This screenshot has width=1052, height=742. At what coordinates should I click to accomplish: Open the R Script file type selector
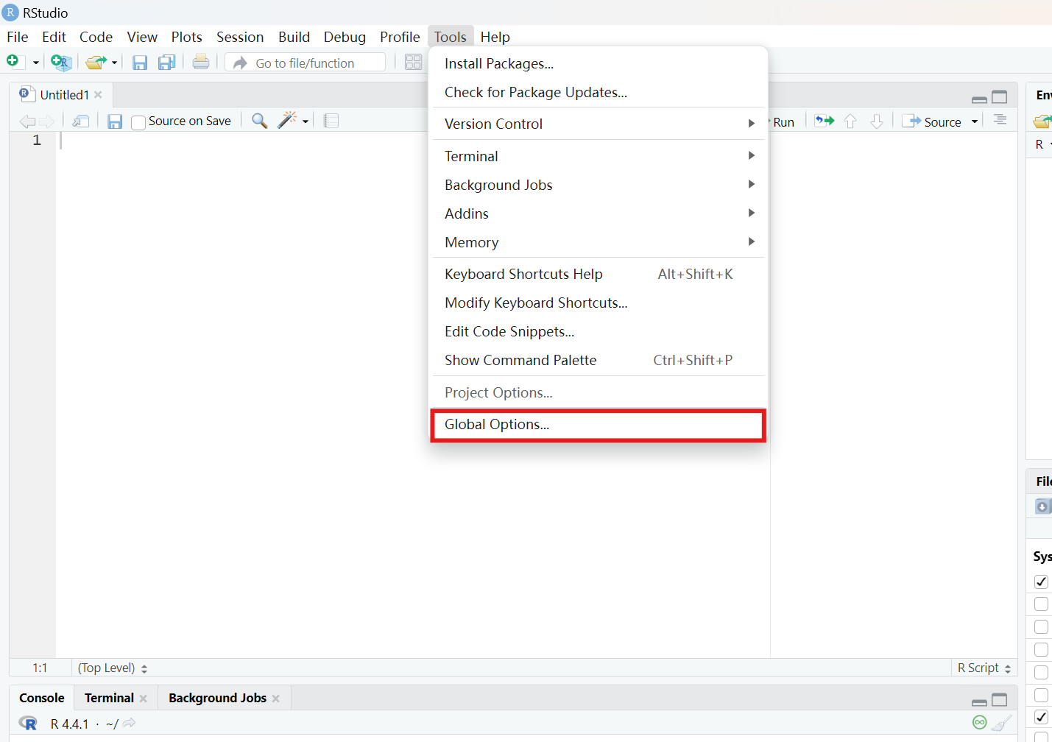pyautogui.click(x=984, y=668)
